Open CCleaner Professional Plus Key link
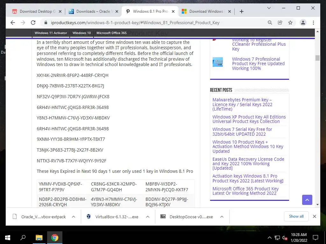 click(x=259, y=44)
